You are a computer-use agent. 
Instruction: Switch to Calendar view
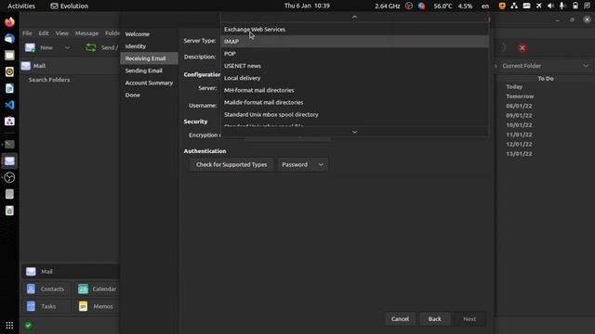tap(97, 289)
